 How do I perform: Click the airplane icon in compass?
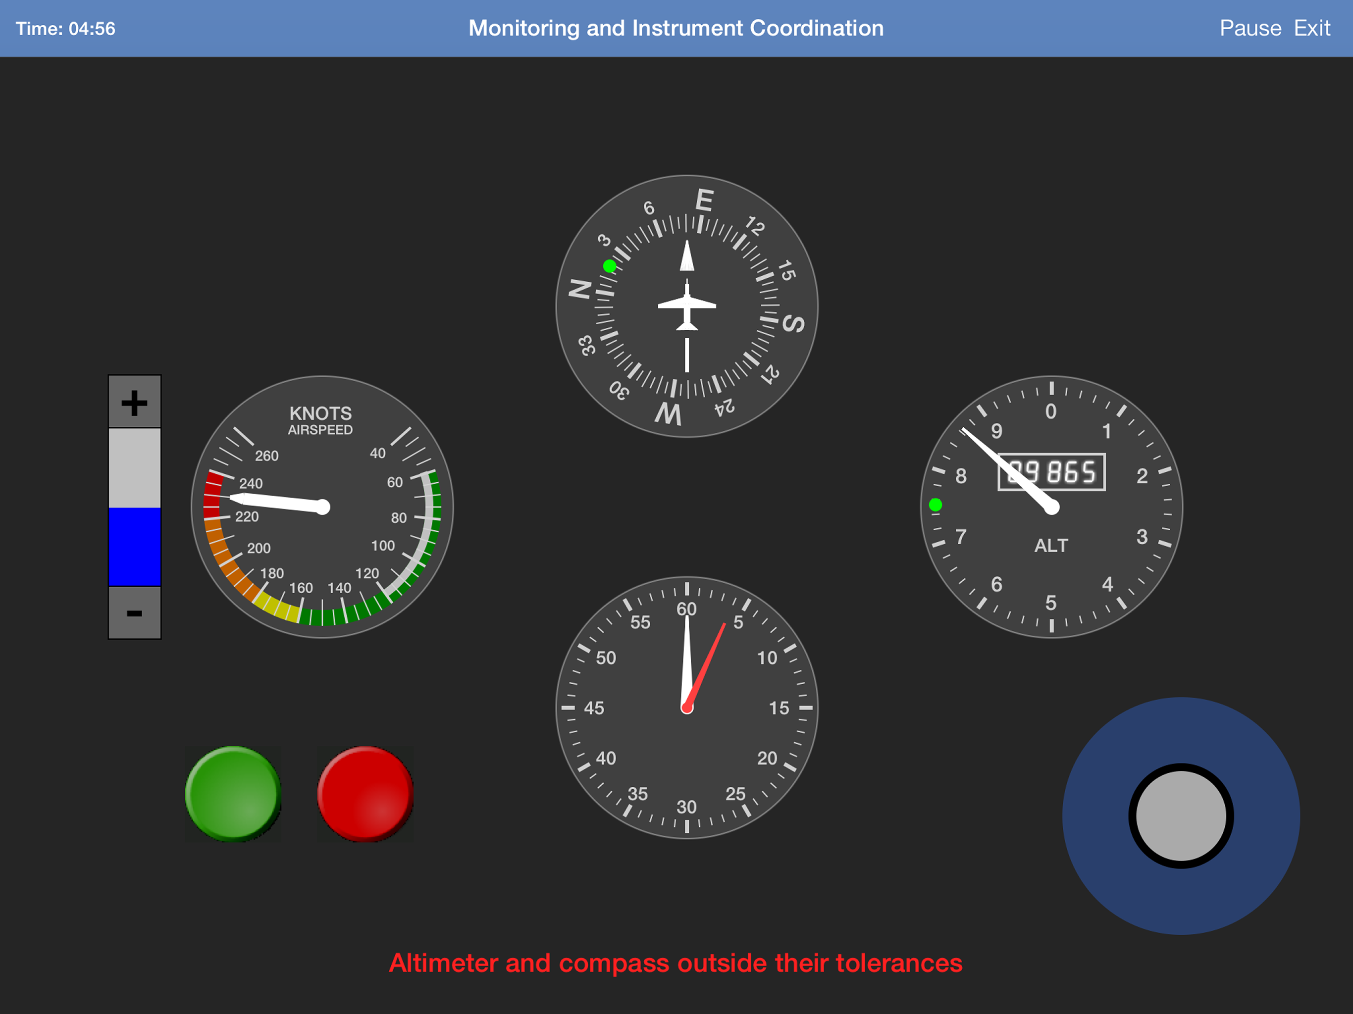tap(687, 304)
